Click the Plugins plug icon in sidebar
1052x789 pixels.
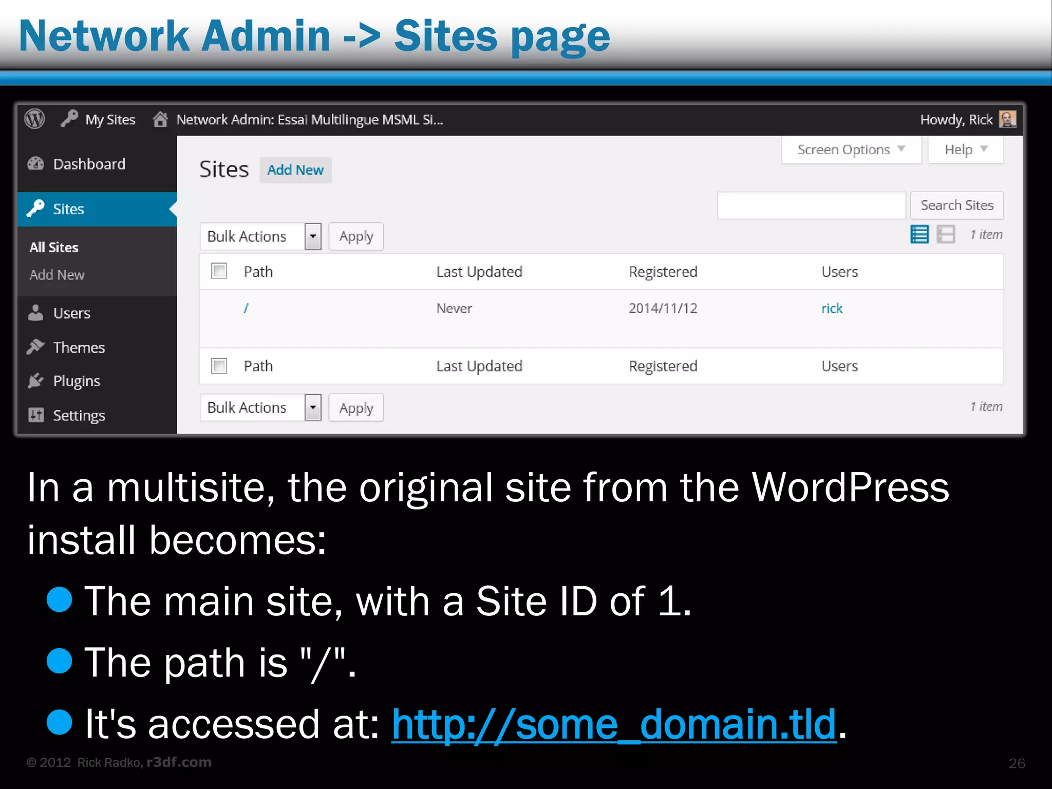[35, 381]
